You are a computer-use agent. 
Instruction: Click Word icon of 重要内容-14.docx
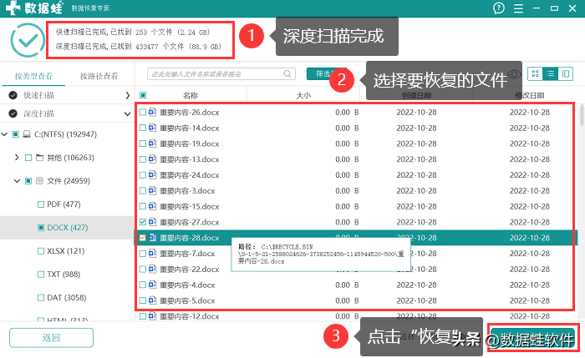click(x=153, y=128)
